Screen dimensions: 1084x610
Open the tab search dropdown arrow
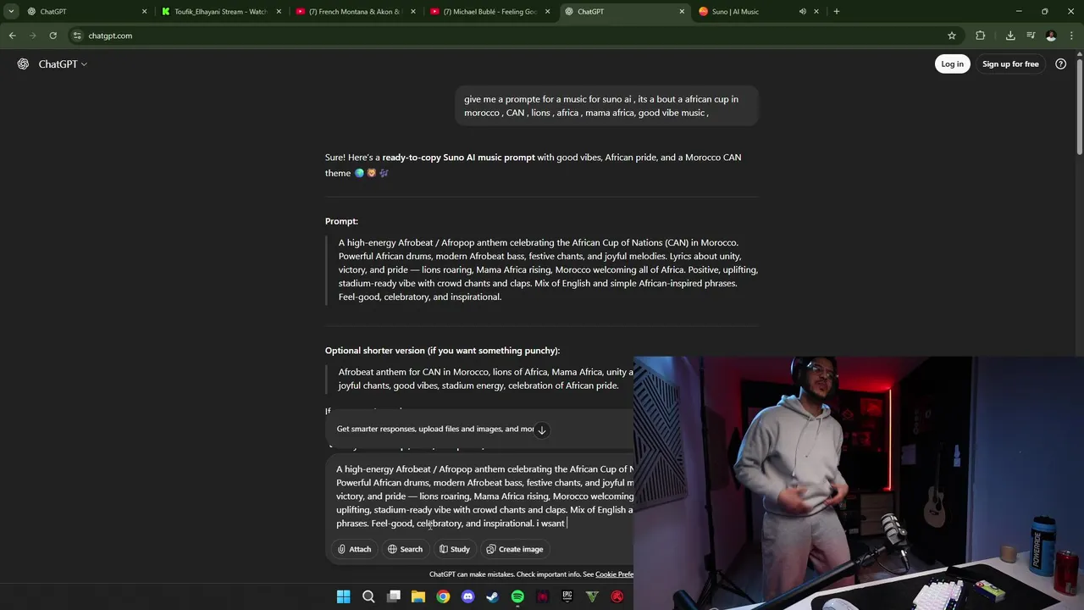point(11,11)
